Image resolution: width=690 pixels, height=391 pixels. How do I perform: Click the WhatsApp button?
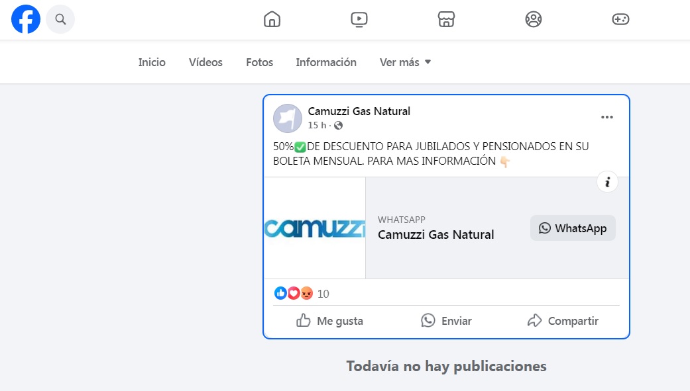coord(573,228)
